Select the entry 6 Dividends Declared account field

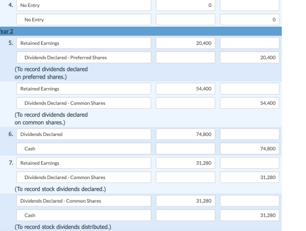pos(84,134)
